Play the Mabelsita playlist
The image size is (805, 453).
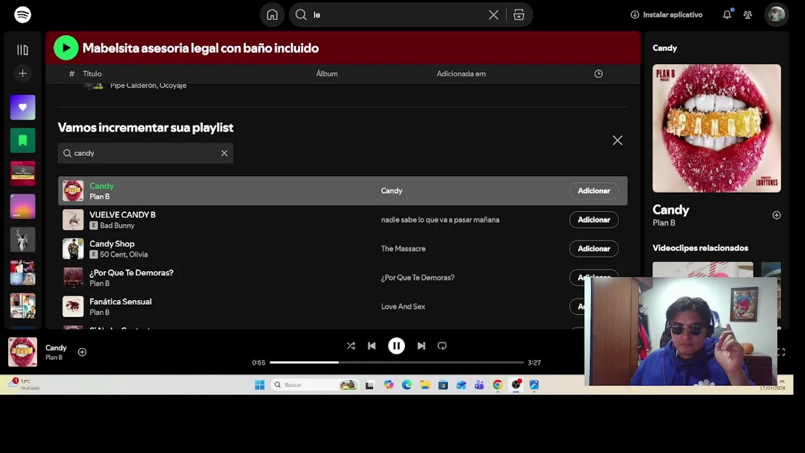[66, 48]
